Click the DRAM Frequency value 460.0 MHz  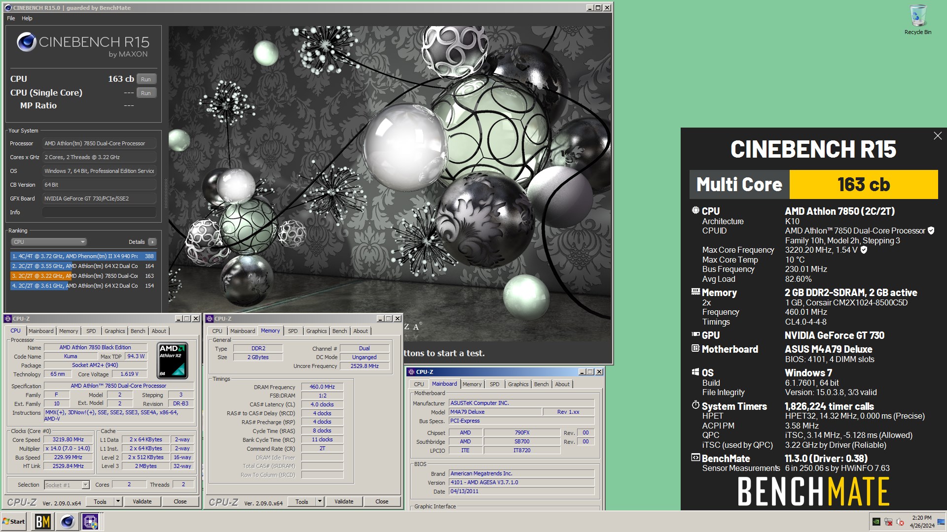click(322, 387)
